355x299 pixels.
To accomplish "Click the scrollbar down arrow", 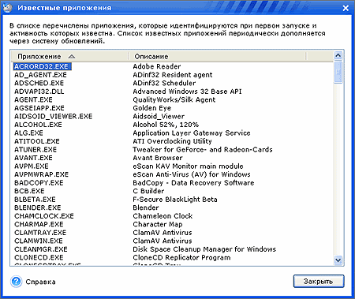I will [x=338, y=260].
